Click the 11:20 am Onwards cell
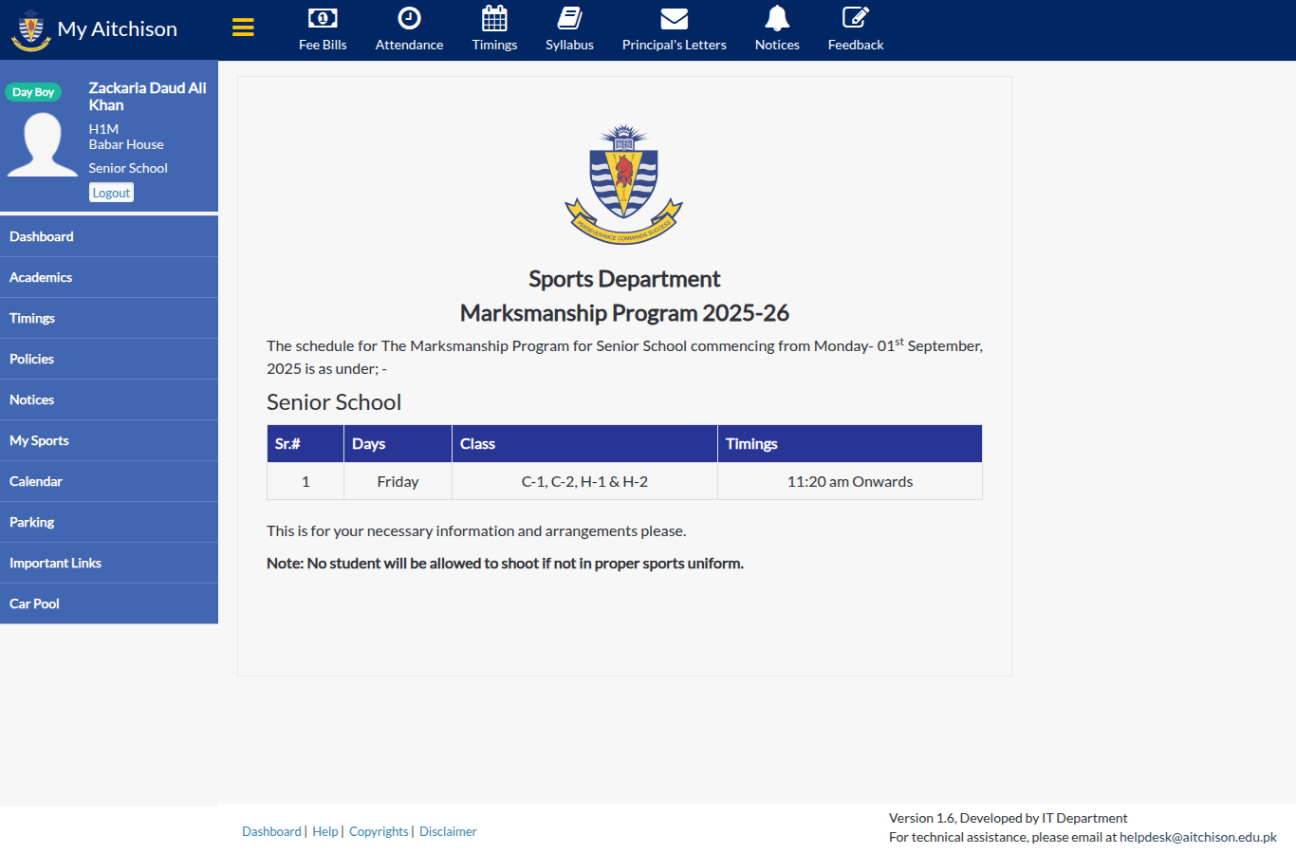Image resolution: width=1296 pixels, height=854 pixels. [850, 481]
